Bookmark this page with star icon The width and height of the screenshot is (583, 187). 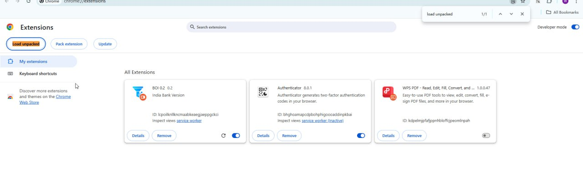pos(523,1)
